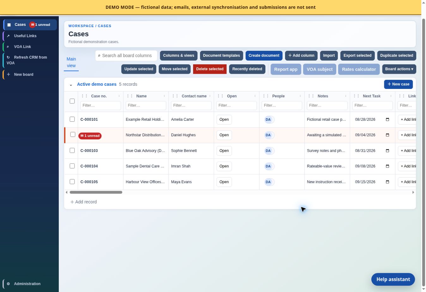This screenshot has height=292, width=426.
Task: Select the checkbox for case C-000103
Action: [72, 150]
